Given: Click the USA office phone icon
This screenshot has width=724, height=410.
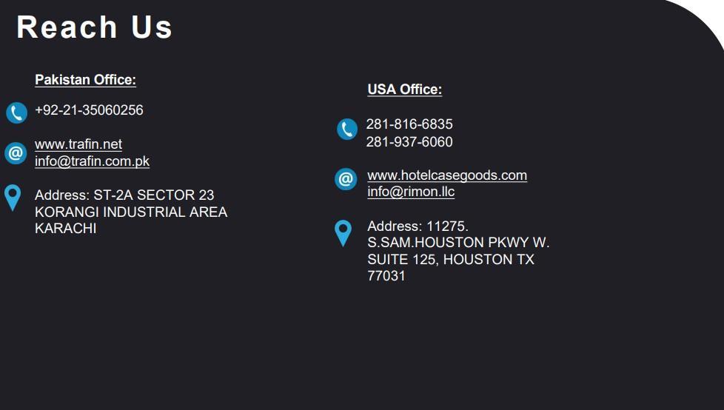Looking at the screenshot, I should click(346, 130).
